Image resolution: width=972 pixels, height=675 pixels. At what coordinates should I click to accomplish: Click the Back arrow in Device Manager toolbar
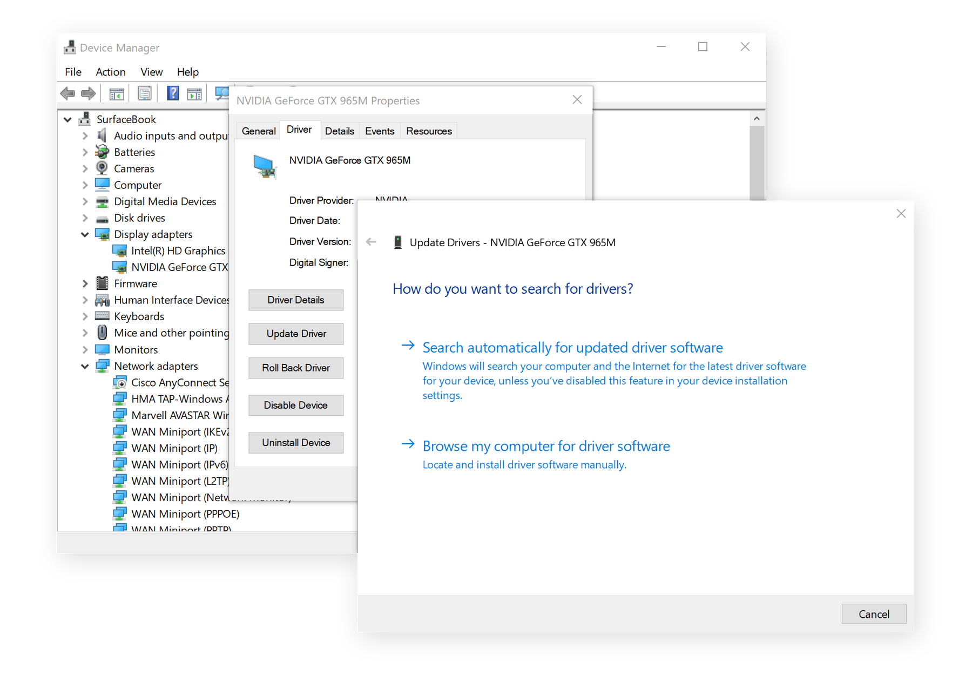click(x=67, y=94)
